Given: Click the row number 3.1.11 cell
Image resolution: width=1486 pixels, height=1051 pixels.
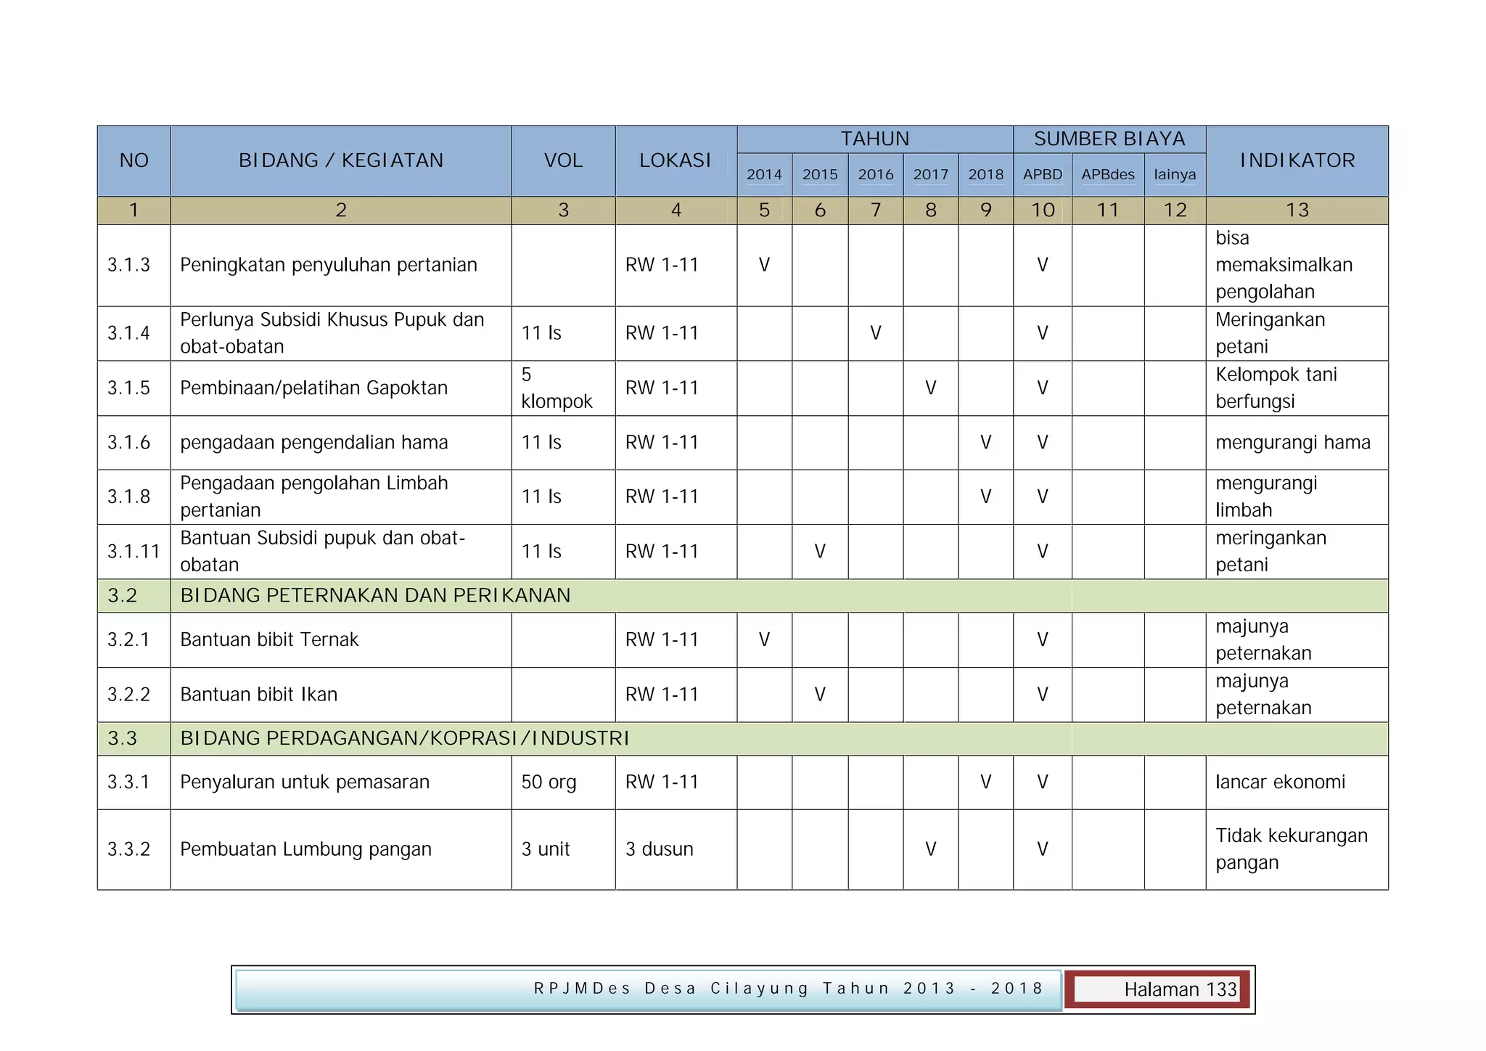Looking at the screenshot, I should pyautogui.click(x=134, y=552).
